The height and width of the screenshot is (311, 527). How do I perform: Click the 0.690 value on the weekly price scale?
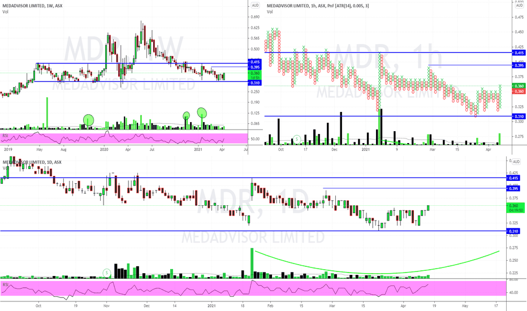255,17
